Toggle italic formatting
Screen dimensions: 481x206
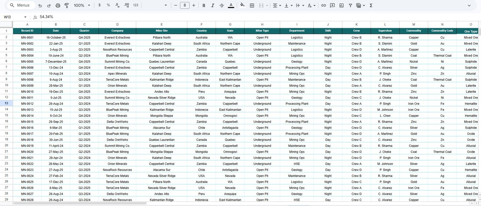(x=213, y=5)
